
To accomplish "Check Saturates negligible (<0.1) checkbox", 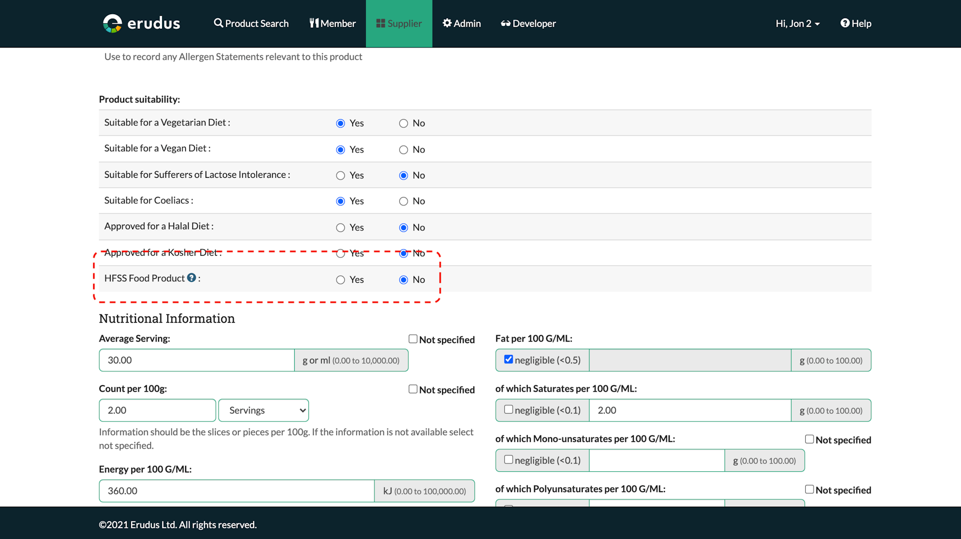I will coord(509,410).
